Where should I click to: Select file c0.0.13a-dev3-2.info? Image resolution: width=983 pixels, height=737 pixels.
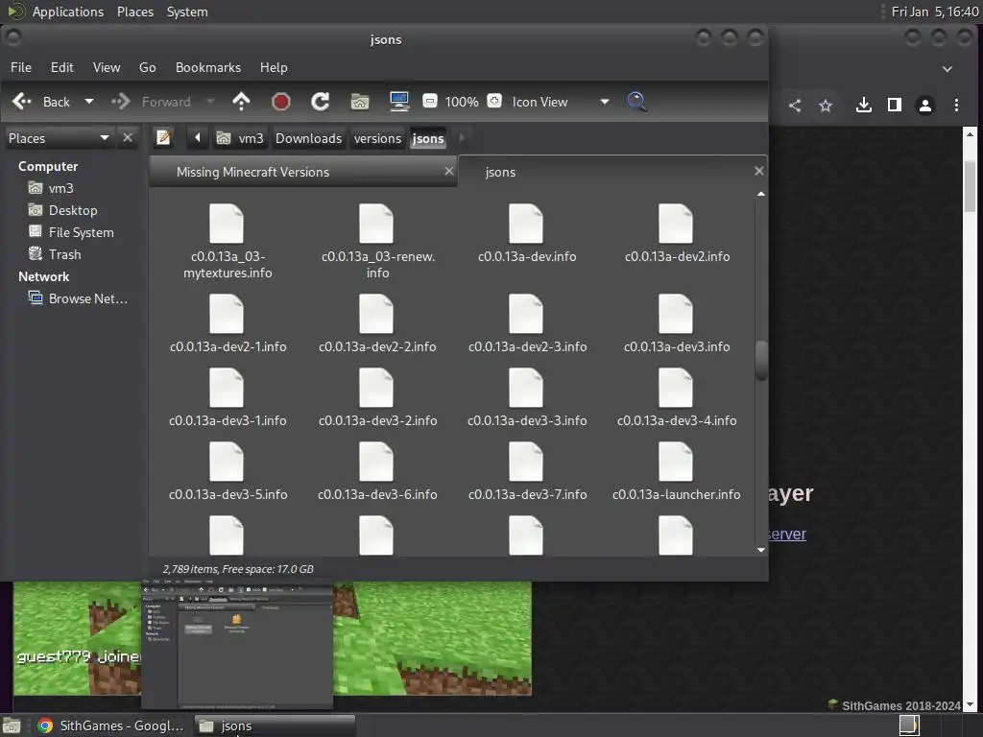[376, 397]
